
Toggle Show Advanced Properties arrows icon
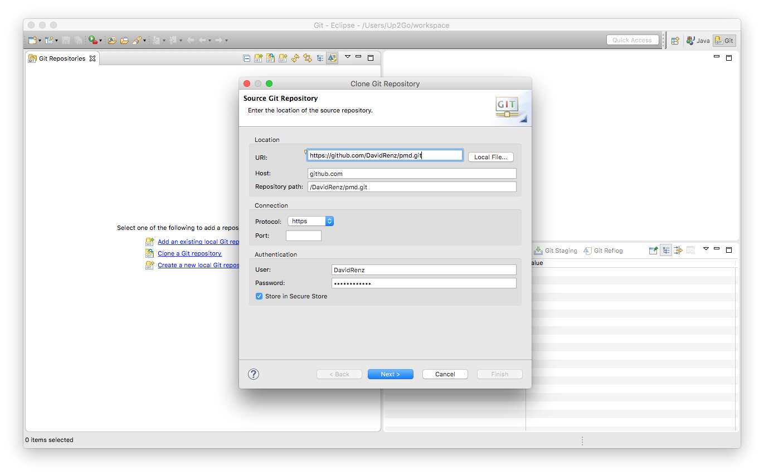click(x=678, y=251)
